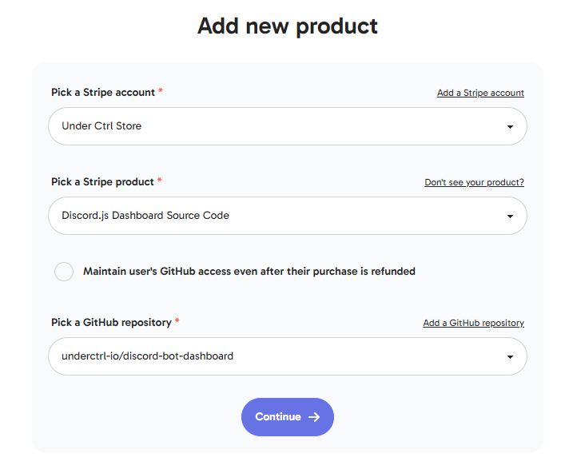Click the 'Don't see your product?' link
This screenshot has width=565, height=473.
(x=474, y=182)
